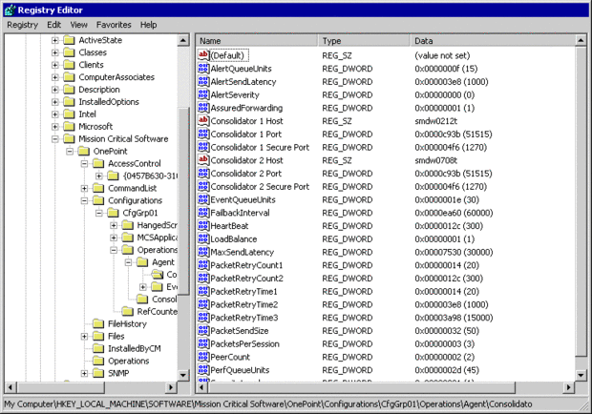Click the EventQueueUnits DWORD icon
Image resolution: width=592 pixels, height=414 pixels.
point(203,199)
